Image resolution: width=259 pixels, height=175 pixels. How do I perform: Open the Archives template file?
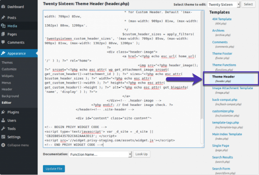click(218, 31)
